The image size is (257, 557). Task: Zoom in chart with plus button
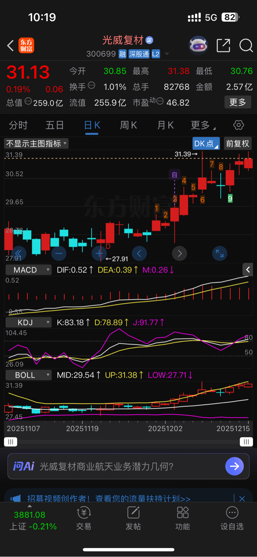99,254
